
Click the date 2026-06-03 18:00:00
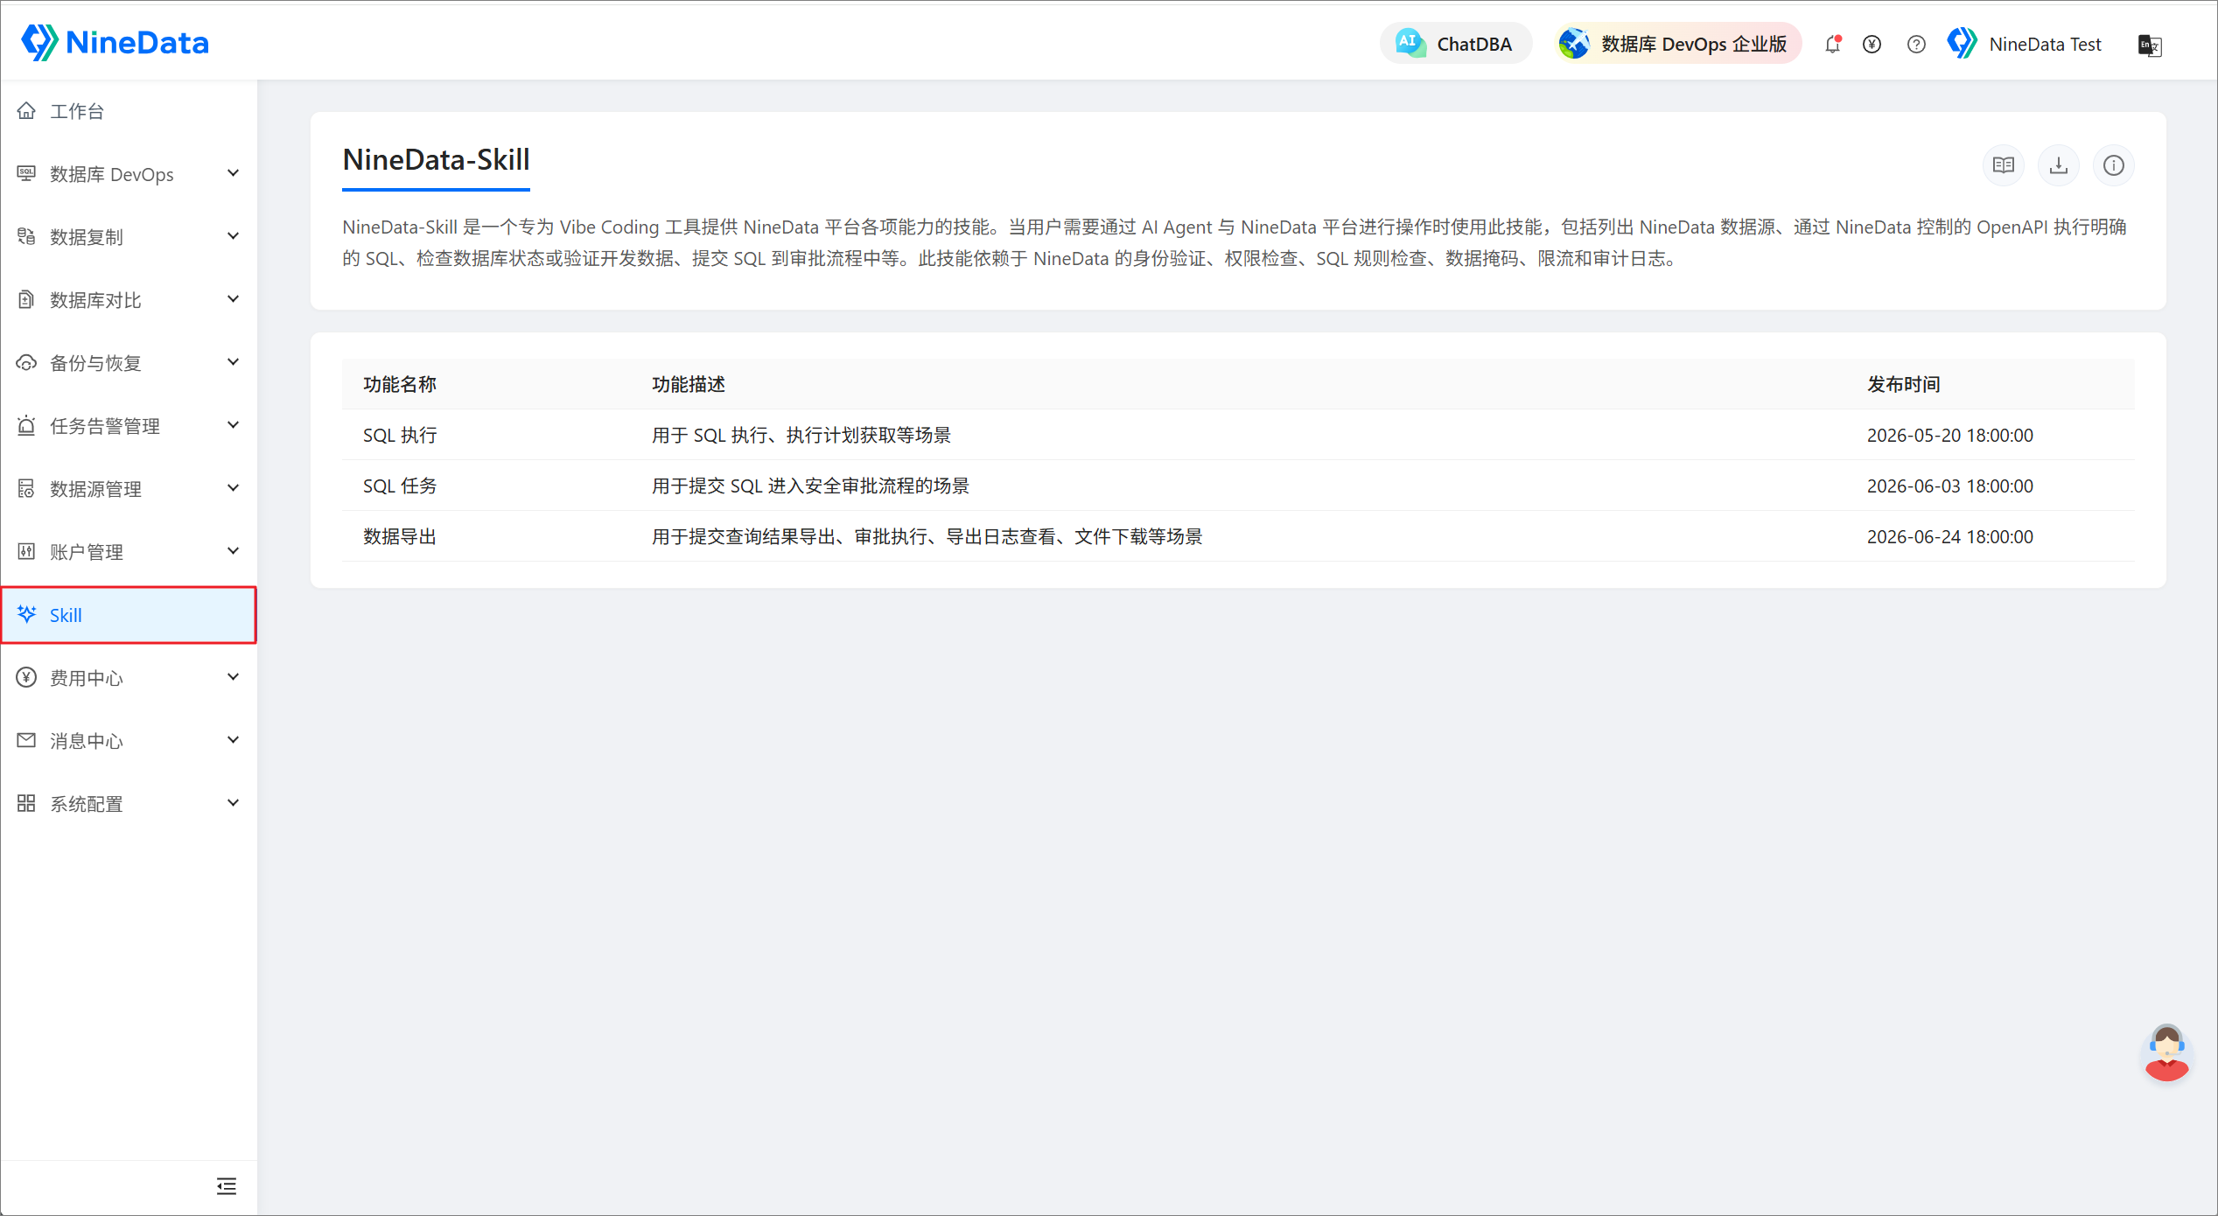[1950, 486]
